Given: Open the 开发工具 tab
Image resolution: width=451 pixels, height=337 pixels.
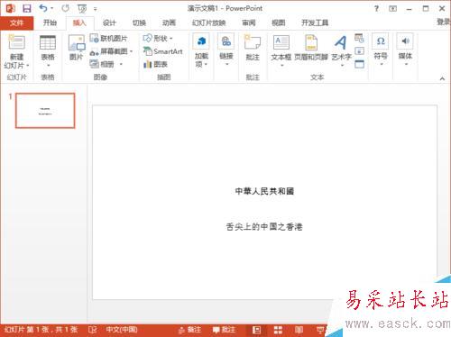Looking at the screenshot, I should click(315, 23).
